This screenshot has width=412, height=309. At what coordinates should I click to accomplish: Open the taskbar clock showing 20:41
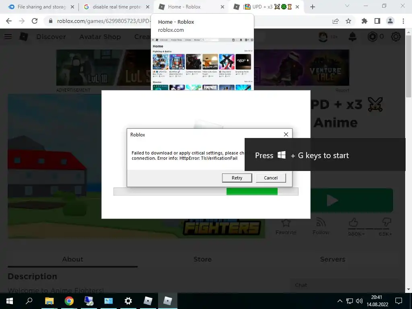click(x=377, y=301)
